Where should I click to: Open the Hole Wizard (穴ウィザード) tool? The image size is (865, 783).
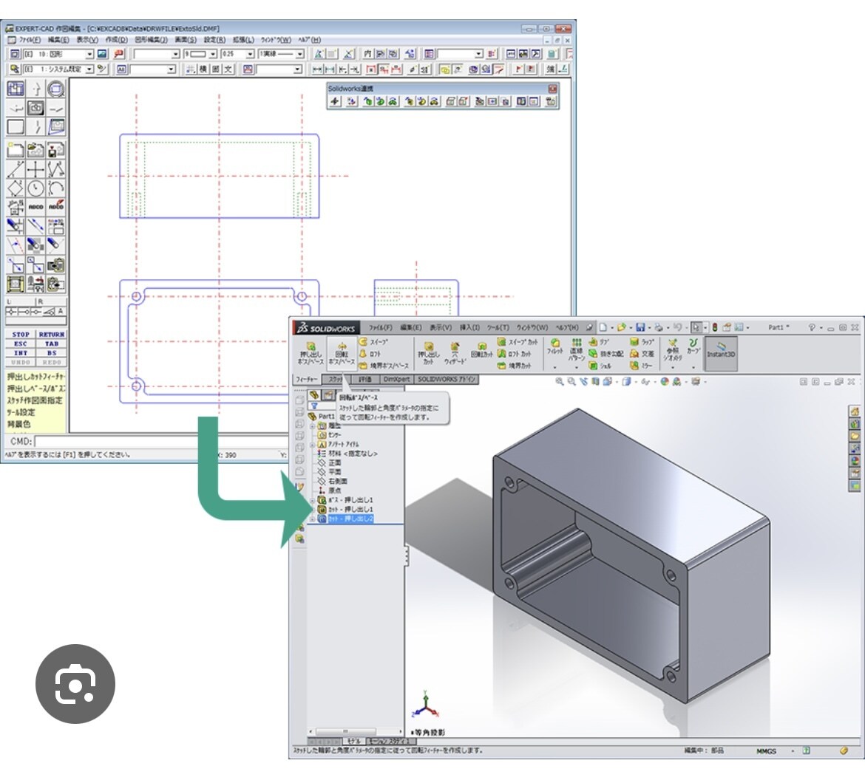click(x=455, y=352)
